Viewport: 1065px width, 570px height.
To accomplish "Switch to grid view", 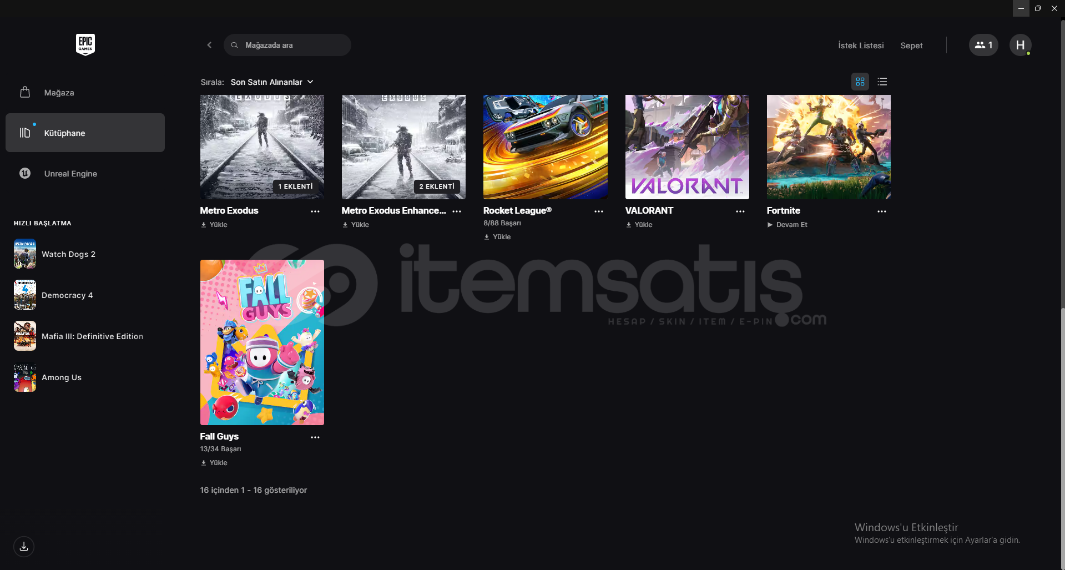I will 860,82.
